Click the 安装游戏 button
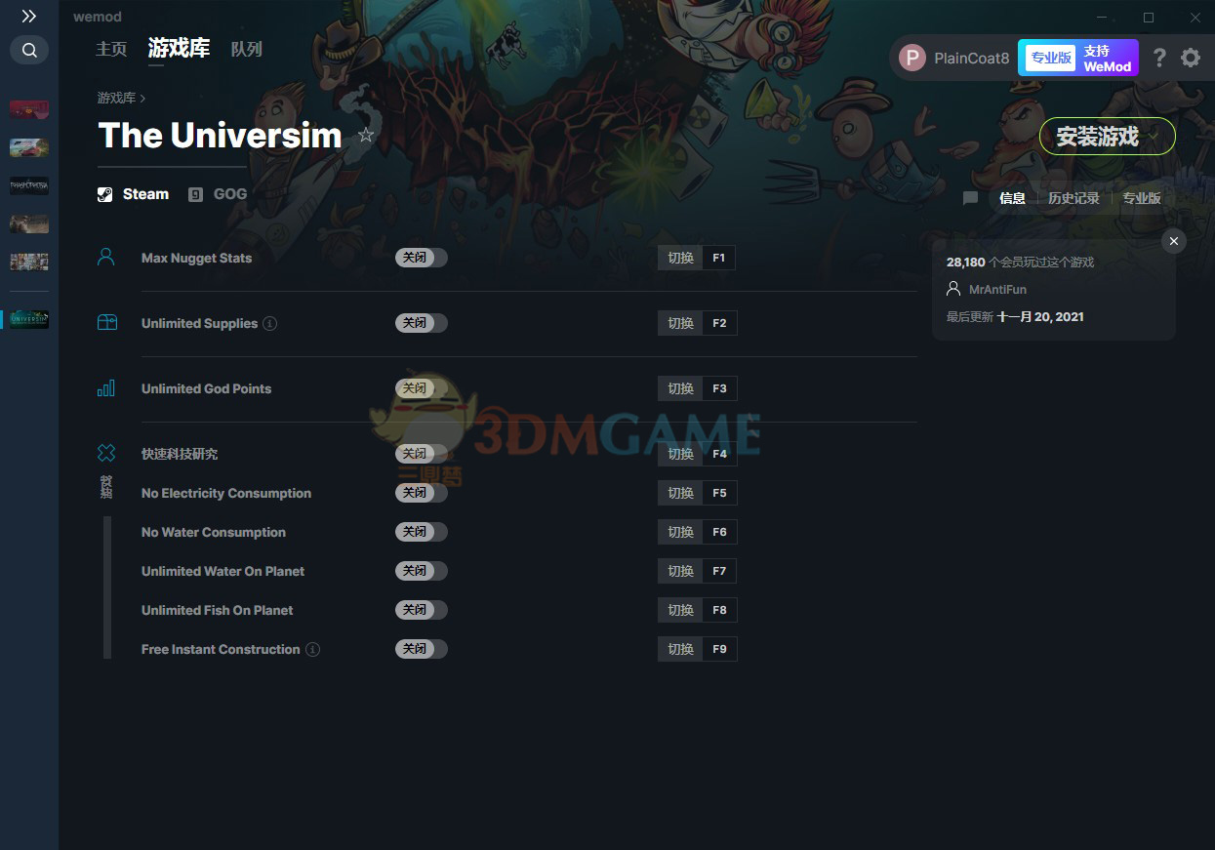 coord(1108,137)
